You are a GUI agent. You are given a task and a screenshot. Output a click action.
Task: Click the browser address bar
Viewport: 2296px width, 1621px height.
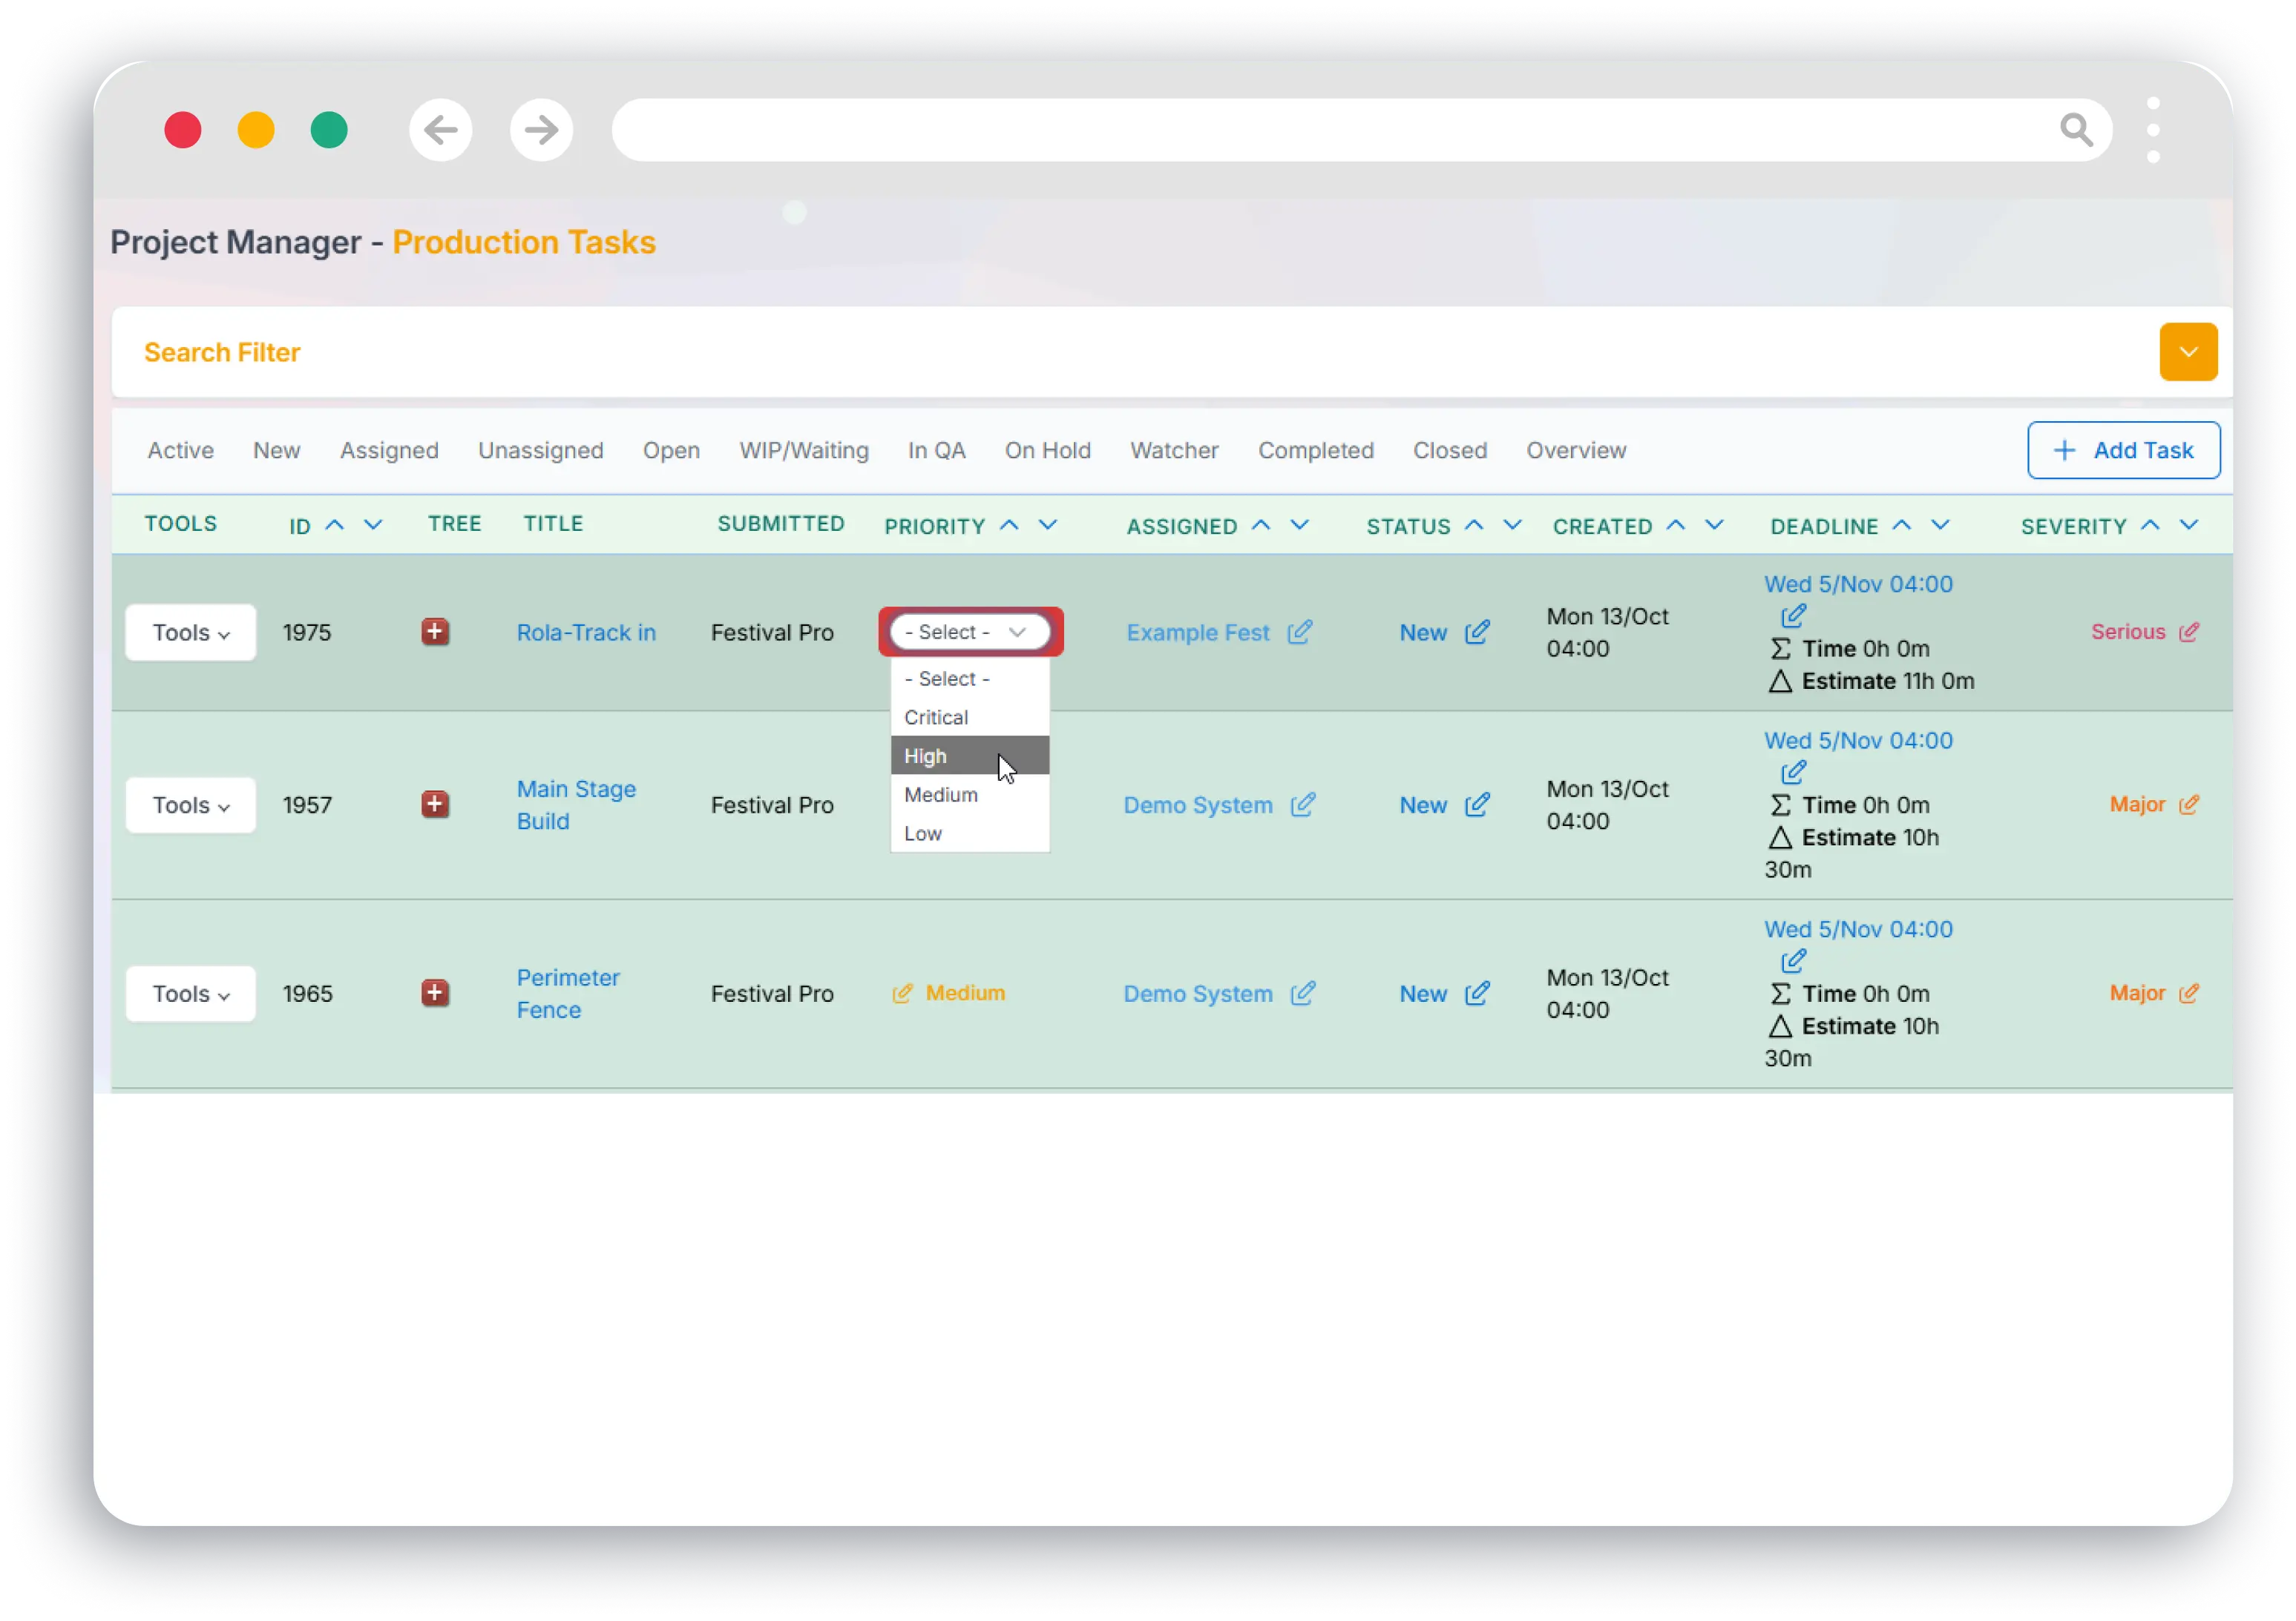(1300, 130)
